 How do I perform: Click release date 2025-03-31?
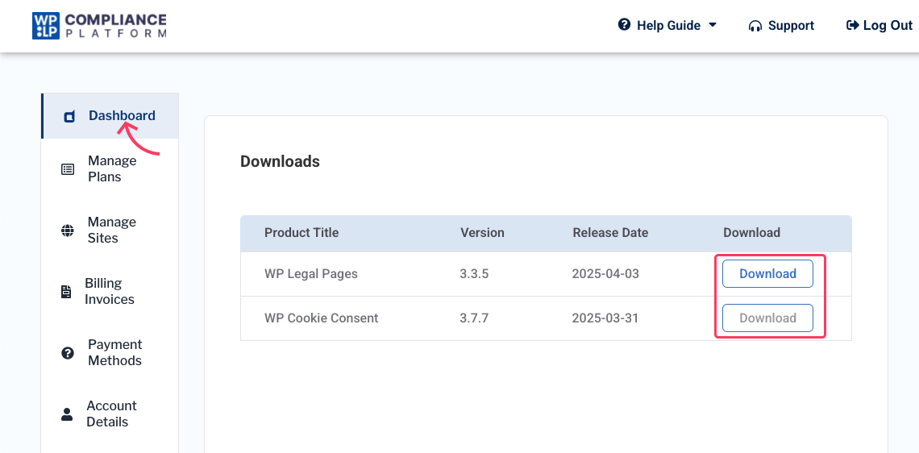click(x=605, y=318)
